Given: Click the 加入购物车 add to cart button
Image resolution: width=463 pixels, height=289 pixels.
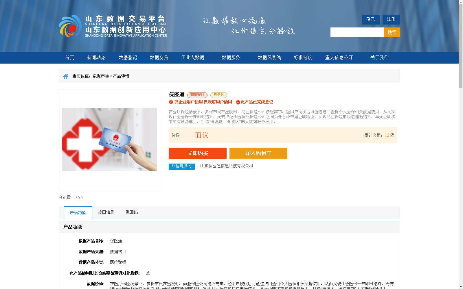Looking at the screenshot, I should (258, 153).
